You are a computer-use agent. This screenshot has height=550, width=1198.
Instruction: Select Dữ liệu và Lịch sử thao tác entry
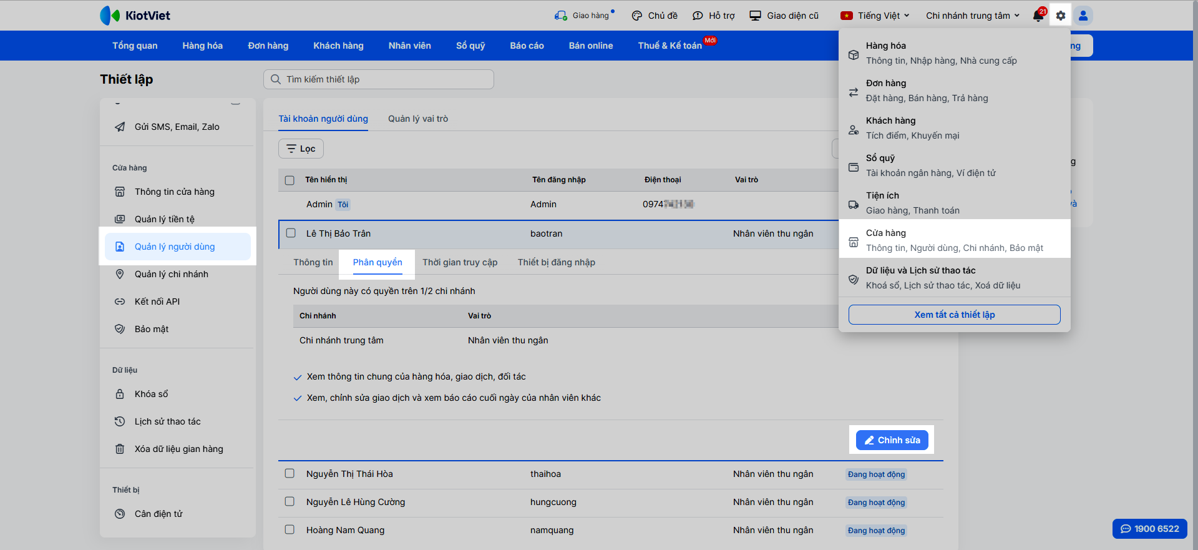pos(955,277)
